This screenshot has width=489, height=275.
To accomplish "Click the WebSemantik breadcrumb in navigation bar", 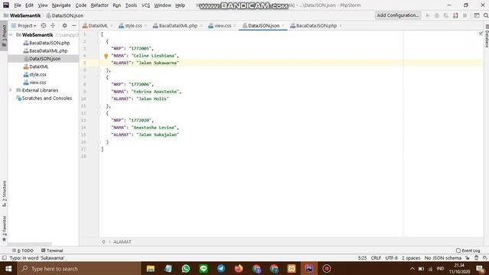I will [x=25, y=15].
